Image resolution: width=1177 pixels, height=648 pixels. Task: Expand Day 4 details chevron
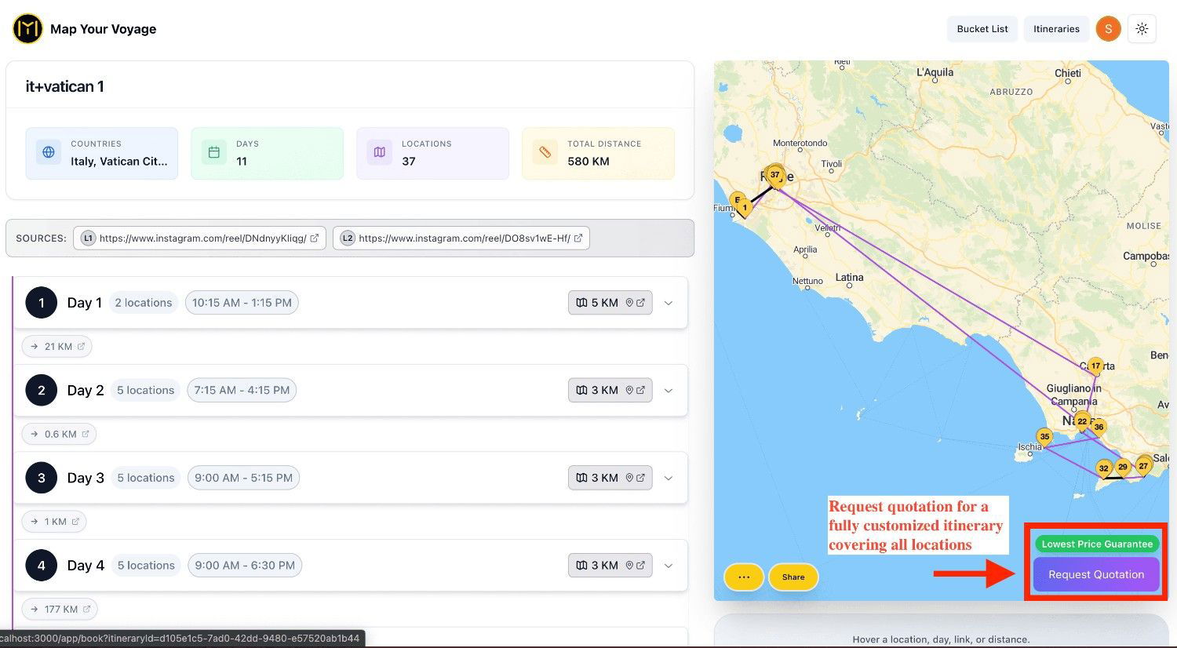click(669, 566)
